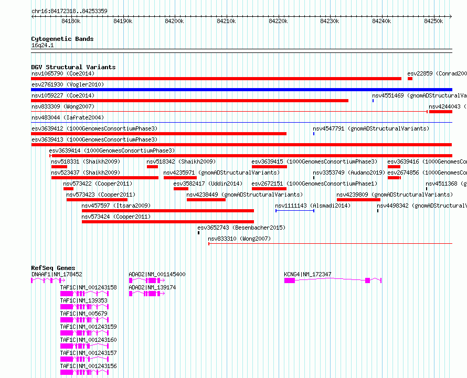Click the 84230k ruler tick label

click(330, 21)
